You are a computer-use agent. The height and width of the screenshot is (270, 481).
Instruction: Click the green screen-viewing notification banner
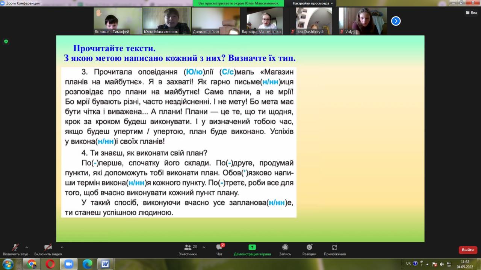[x=239, y=3]
